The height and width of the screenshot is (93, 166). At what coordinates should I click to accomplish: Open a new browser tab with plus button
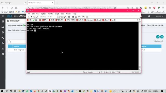[x=57, y=3]
